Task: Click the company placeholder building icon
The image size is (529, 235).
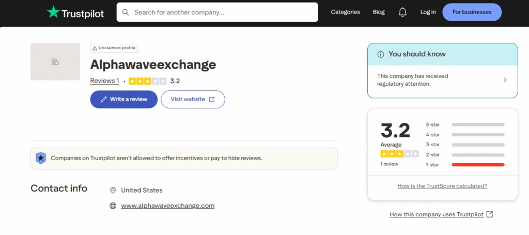Action: [55, 62]
